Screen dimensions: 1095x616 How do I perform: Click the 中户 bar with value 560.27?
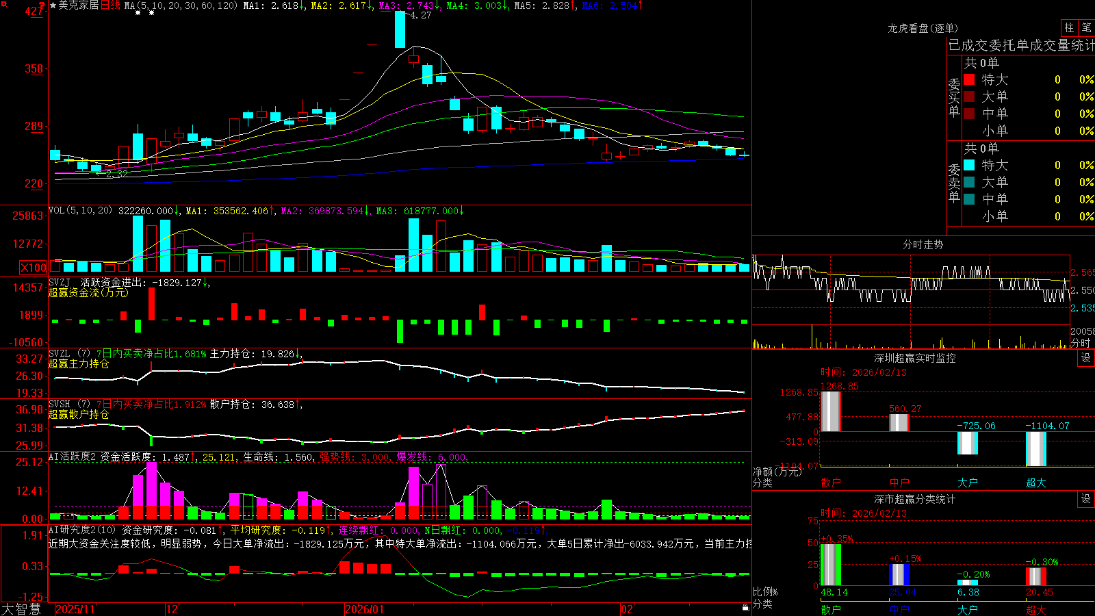click(x=899, y=422)
